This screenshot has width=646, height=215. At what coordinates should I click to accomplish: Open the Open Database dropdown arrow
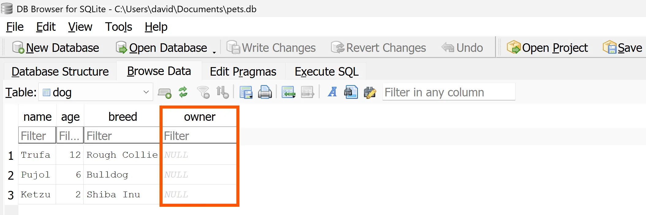point(214,52)
